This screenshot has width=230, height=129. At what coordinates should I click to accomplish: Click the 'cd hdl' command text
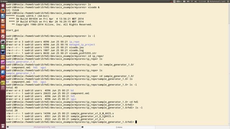tap(134, 102)
